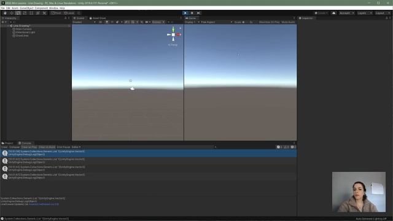393x221 pixels.
Task: Click the center cube of the orientation gizmo
Action: 173,34
